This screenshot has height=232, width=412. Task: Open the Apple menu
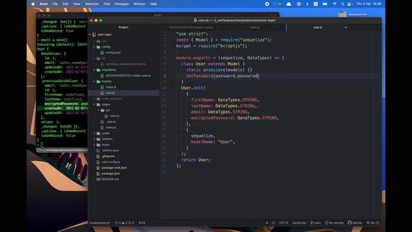[x=33, y=4]
